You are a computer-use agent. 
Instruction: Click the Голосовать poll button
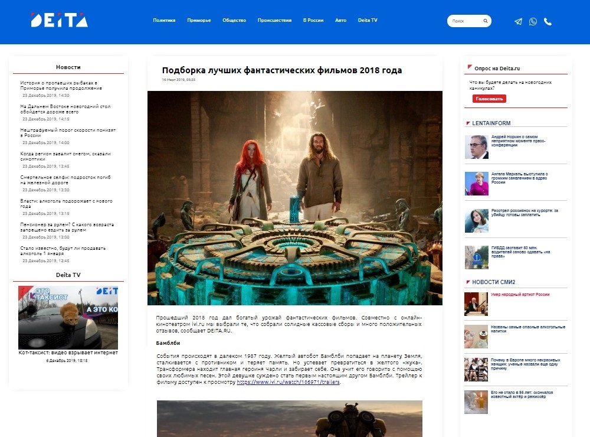coord(489,99)
